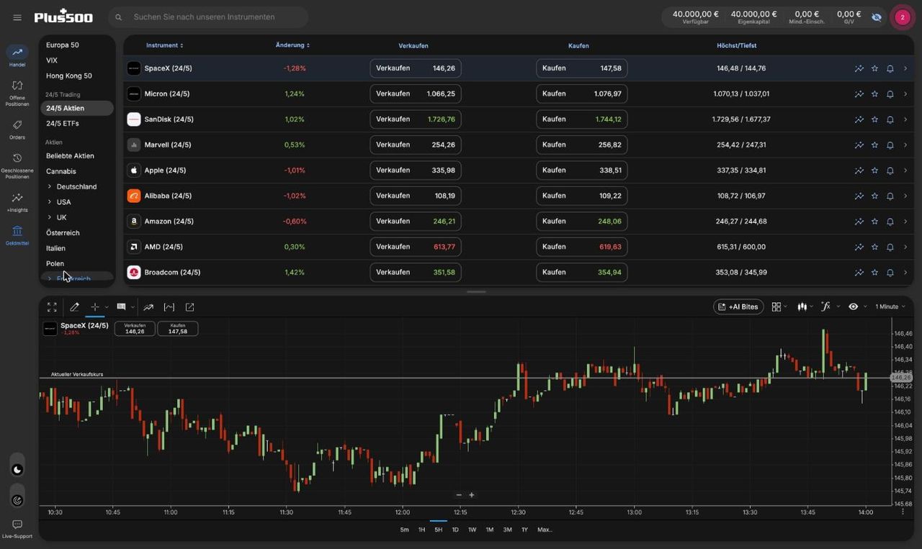Image resolution: width=922 pixels, height=549 pixels.
Task: Select the 24/5 ETFs category
Action: point(63,124)
